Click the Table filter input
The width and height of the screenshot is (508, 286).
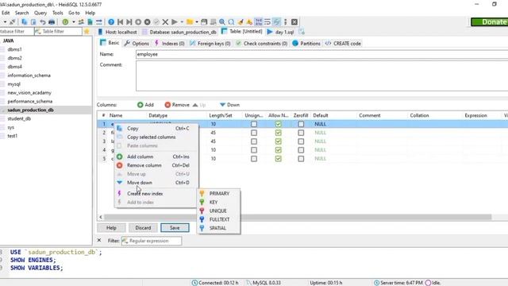[x=58, y=32]
